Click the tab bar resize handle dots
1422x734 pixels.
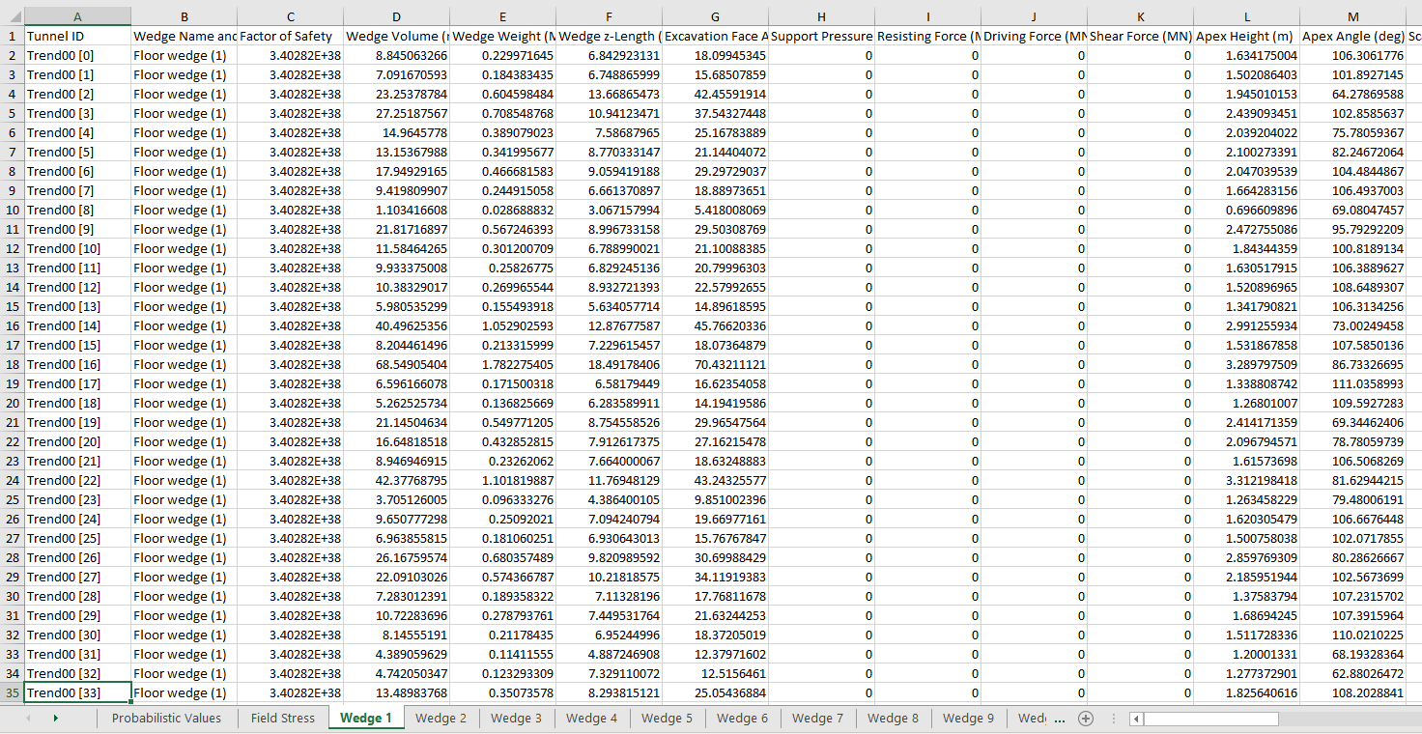[1114, 719]
